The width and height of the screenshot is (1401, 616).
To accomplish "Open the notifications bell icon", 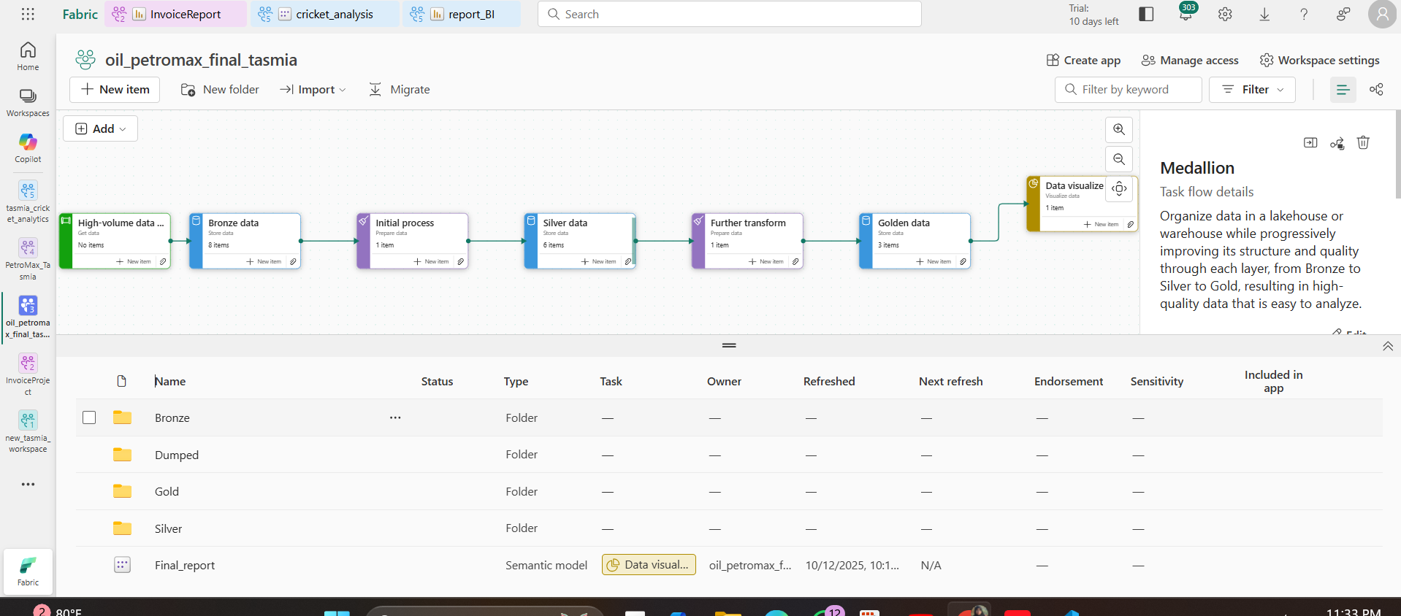I will 1186,15.
